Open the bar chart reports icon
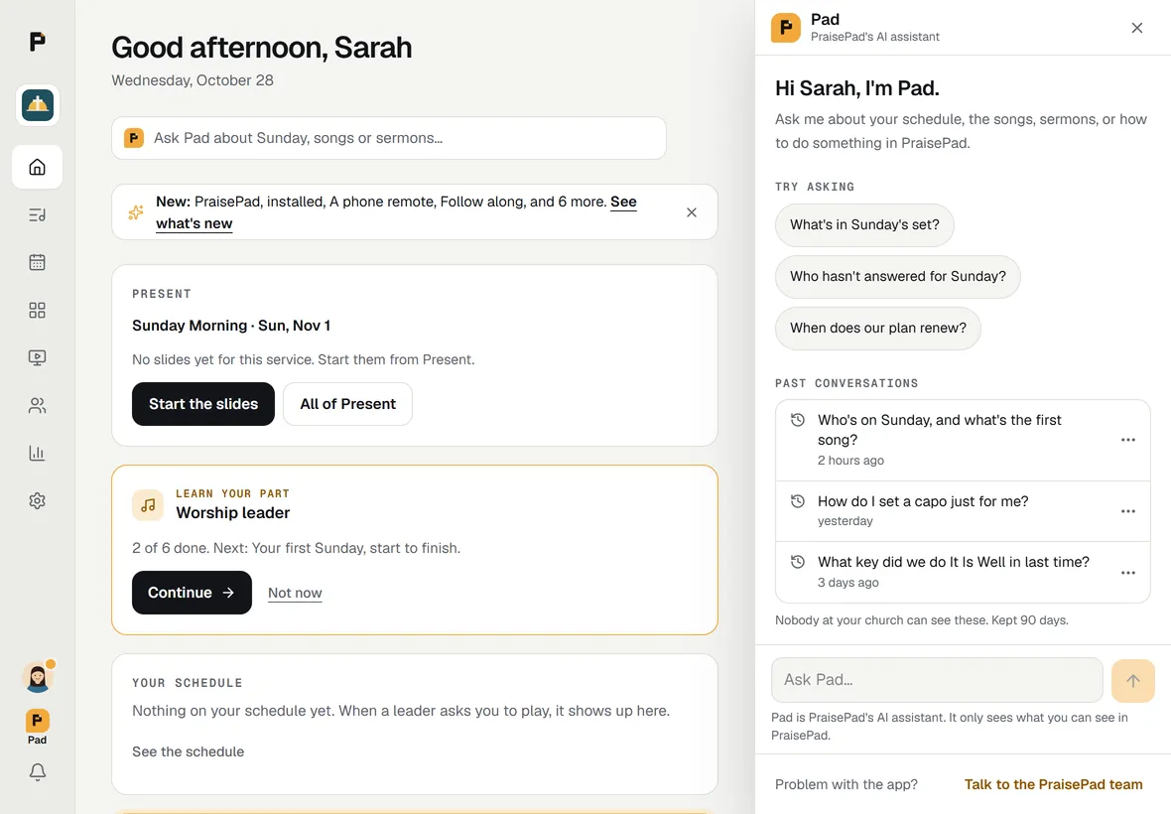 pyautogui.click(x=38, y=454)
